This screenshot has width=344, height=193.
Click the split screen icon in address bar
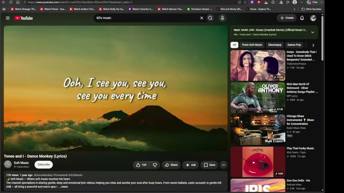tap(239, 2)
